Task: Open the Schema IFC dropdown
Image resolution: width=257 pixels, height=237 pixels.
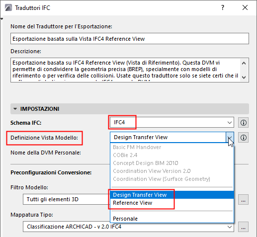Action: [172, 122]
